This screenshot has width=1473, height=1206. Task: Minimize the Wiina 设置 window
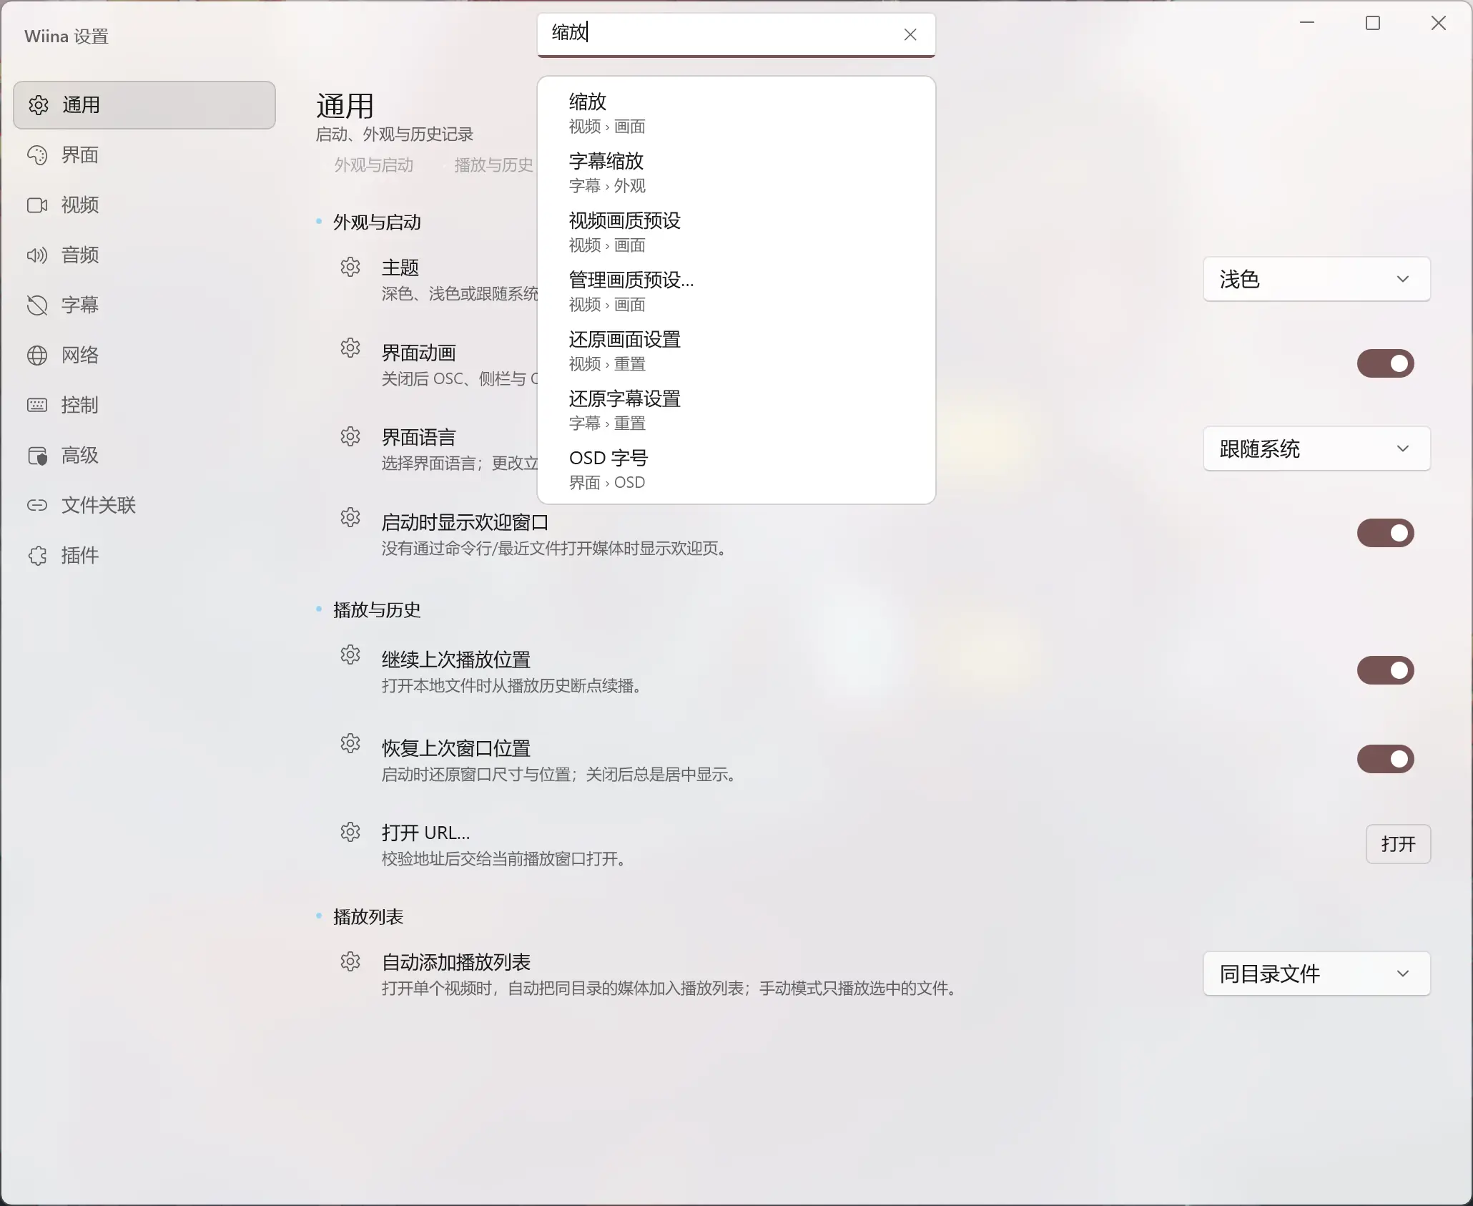click(x=1307, y=24)
